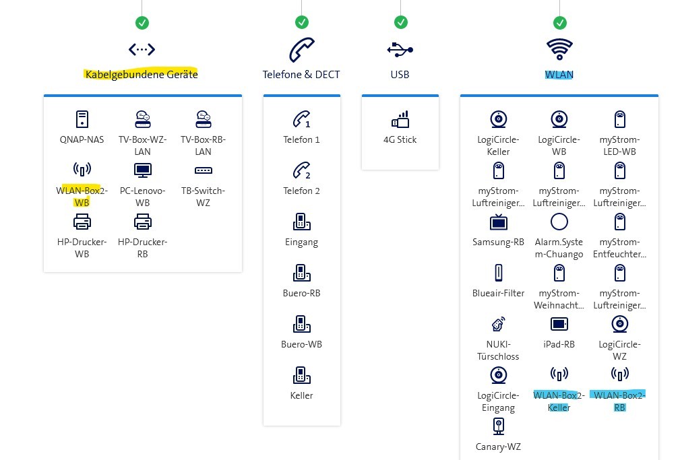Click the Buero-RB DECT phone icon
Screen dimensions: 680x460
point(301,273)
